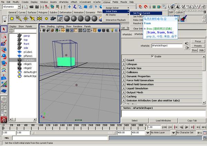Viewport: 207px width, 146px height.
Task: Click the Presets button
Action: coord(198,46)
